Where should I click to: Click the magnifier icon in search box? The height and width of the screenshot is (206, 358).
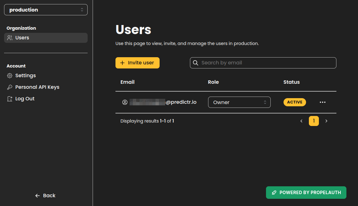pyautogui.click(x=196, y=63)
